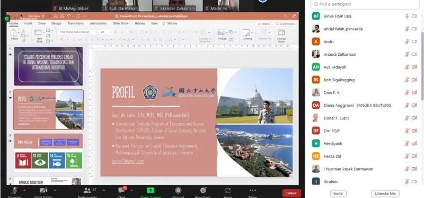Toggle Aya Hidayati's muted microphone
This screenshot has width=424, height=198.
(x=407, y=67)
